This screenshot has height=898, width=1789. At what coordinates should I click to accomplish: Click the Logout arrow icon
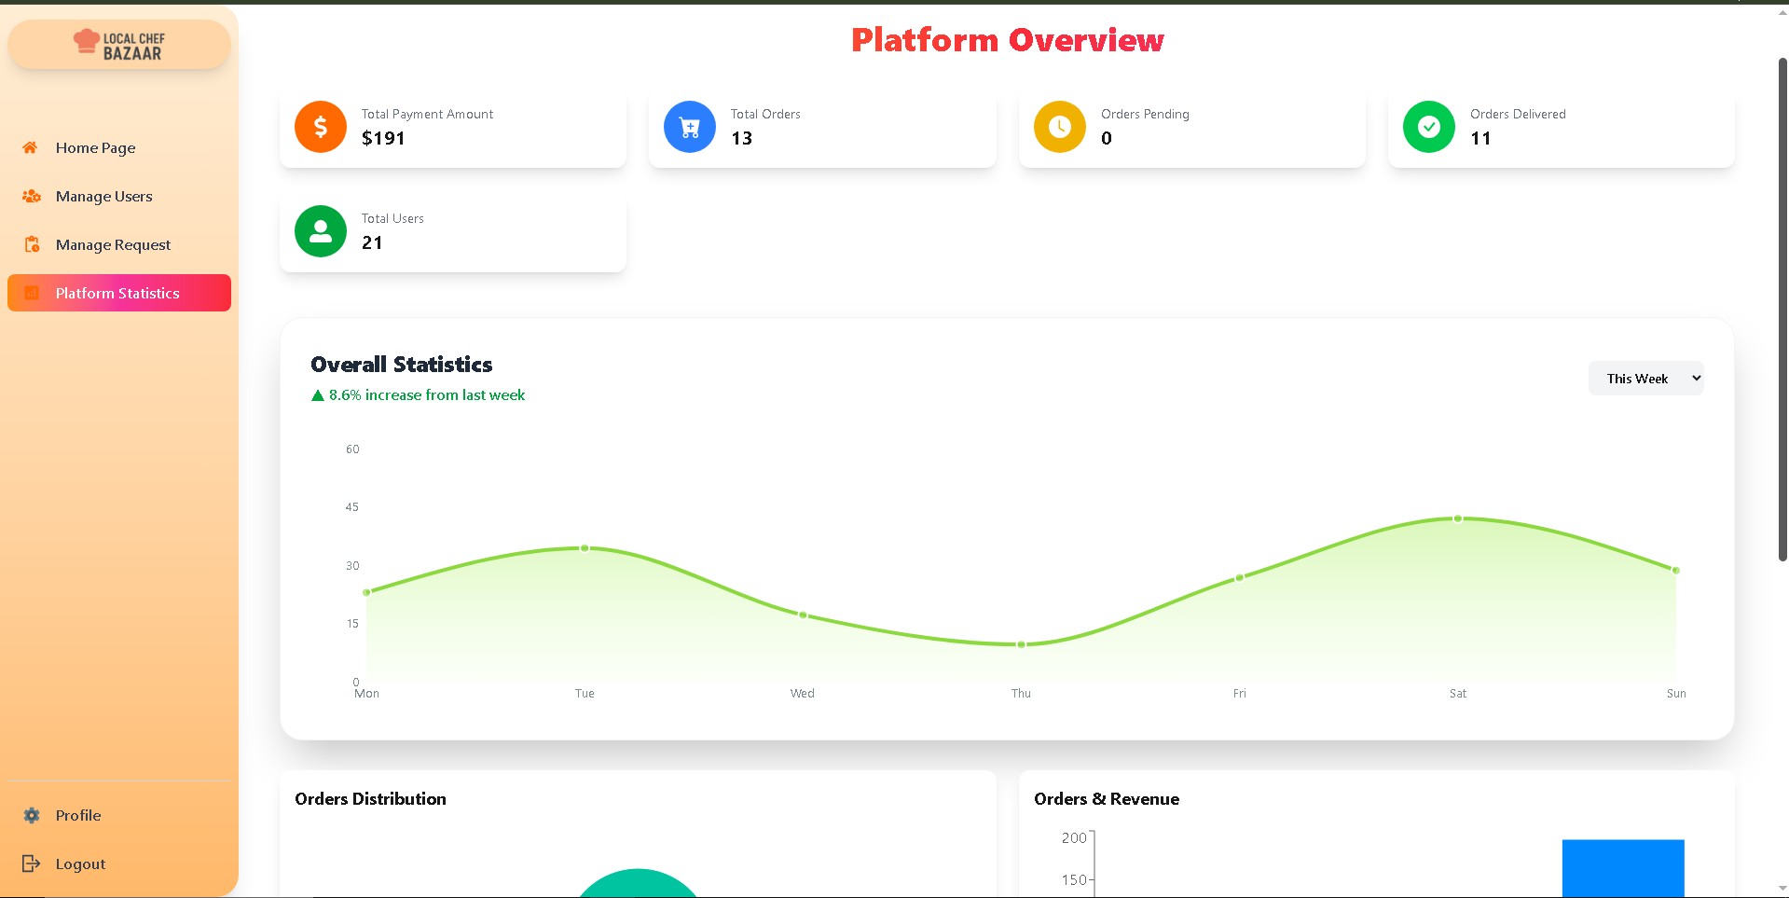(31, 863)
